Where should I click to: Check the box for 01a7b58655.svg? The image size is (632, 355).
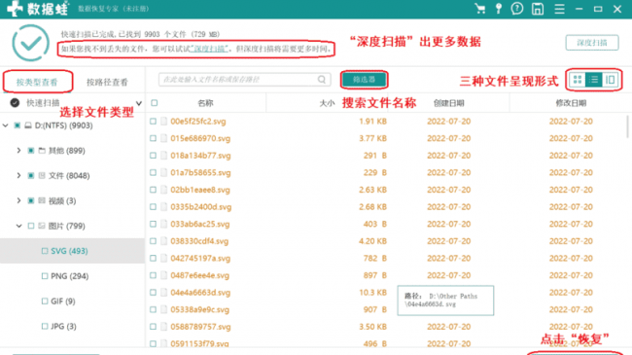coord(153,173)
